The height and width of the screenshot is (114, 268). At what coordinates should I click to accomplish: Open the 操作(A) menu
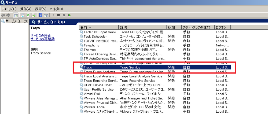coord(26,9)
